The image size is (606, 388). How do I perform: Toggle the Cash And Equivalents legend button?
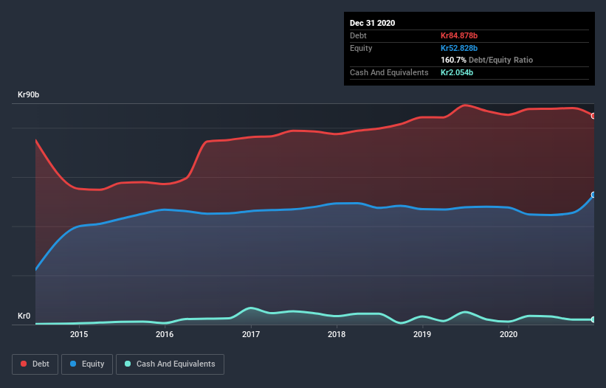tap(170, 364)
